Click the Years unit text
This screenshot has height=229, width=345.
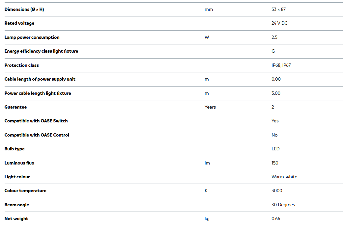pyautogui.click(x=210, y=107)
